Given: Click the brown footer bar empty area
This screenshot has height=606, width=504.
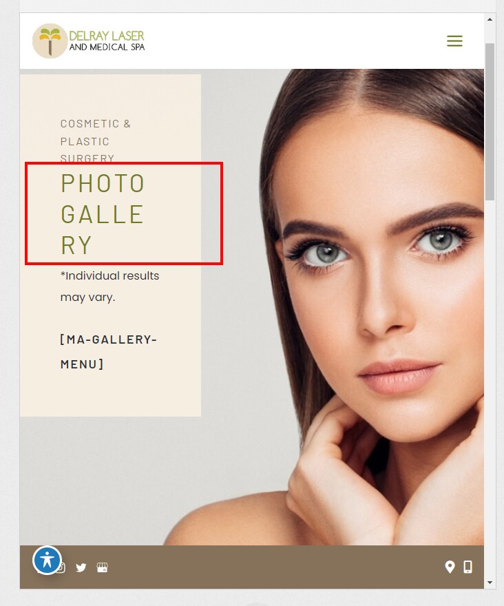Looking at the screenshot, I should click(271, 567).
